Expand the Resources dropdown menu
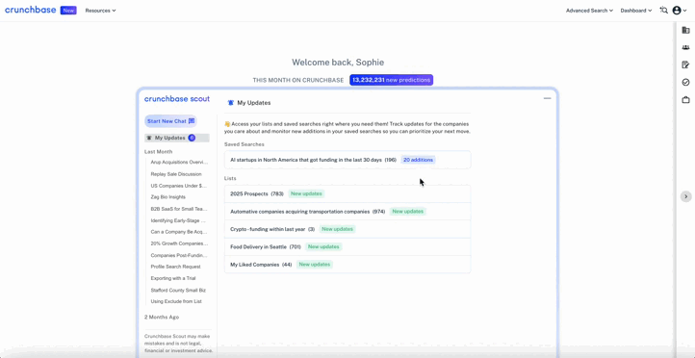The height and width of the screenshot is (358, 695). (101, 11)
